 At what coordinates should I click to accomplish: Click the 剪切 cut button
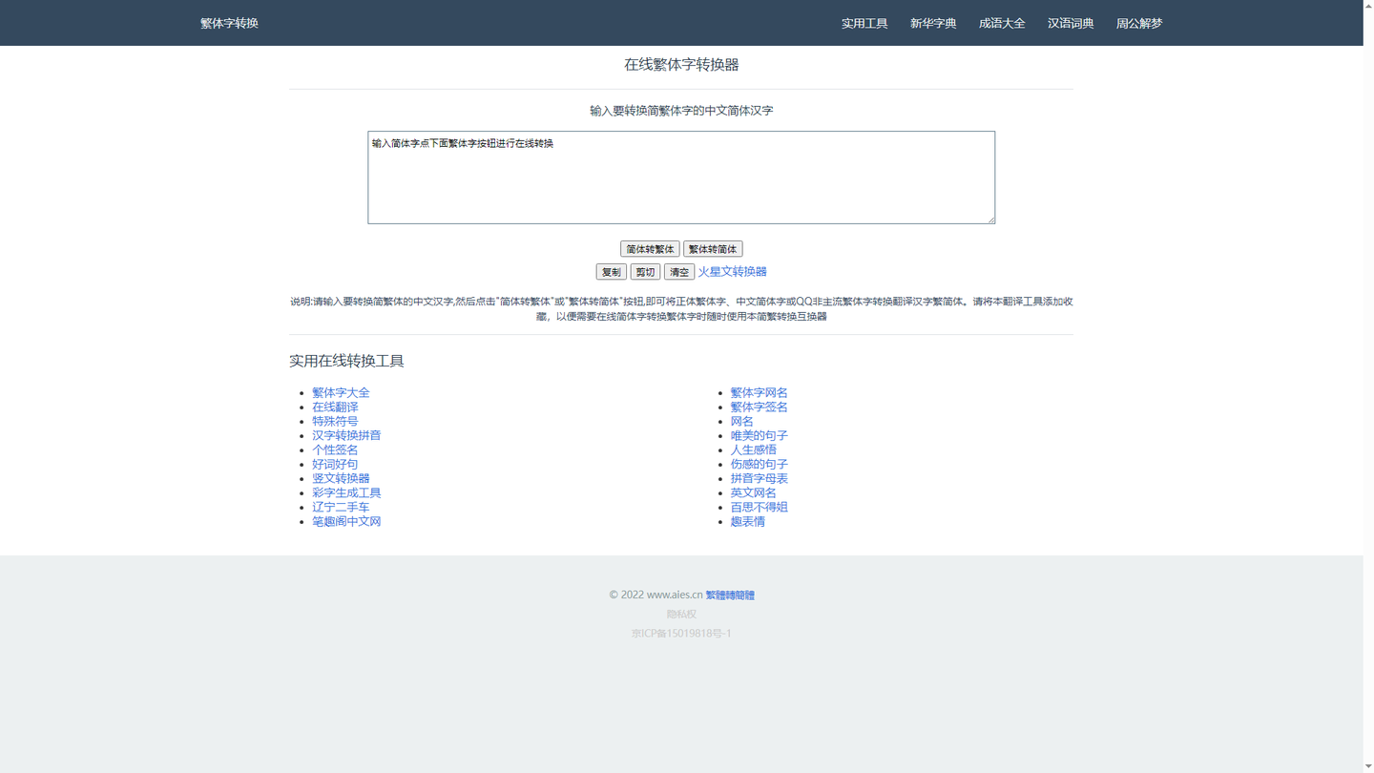(x=645, y=272)
